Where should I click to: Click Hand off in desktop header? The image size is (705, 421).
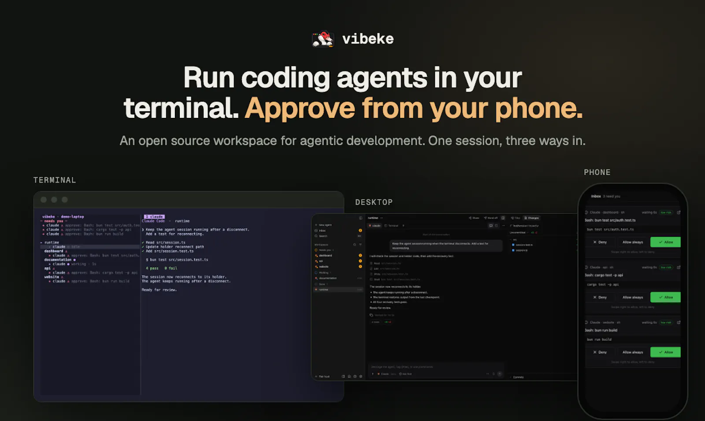click(491, 218)
